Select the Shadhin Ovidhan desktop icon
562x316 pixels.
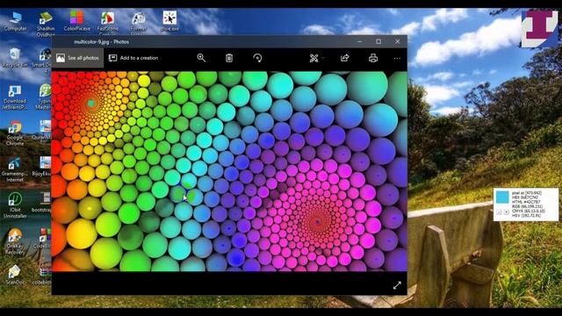46,24
